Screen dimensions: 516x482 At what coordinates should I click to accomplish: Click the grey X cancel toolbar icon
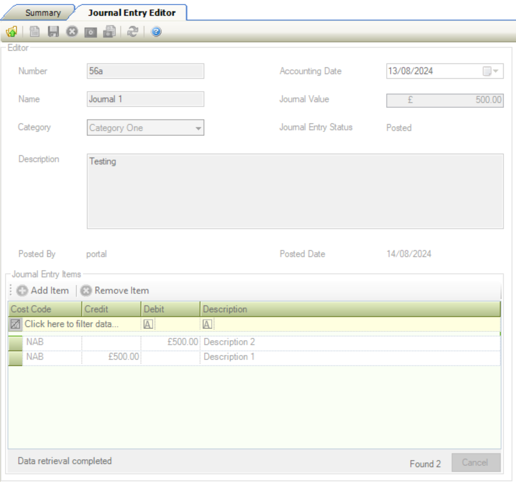tap(71, 32)
